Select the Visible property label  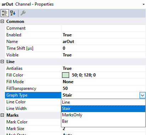33,55
